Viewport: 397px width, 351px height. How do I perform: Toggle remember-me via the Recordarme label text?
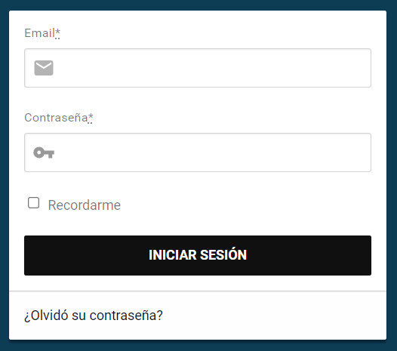point(85,205)
